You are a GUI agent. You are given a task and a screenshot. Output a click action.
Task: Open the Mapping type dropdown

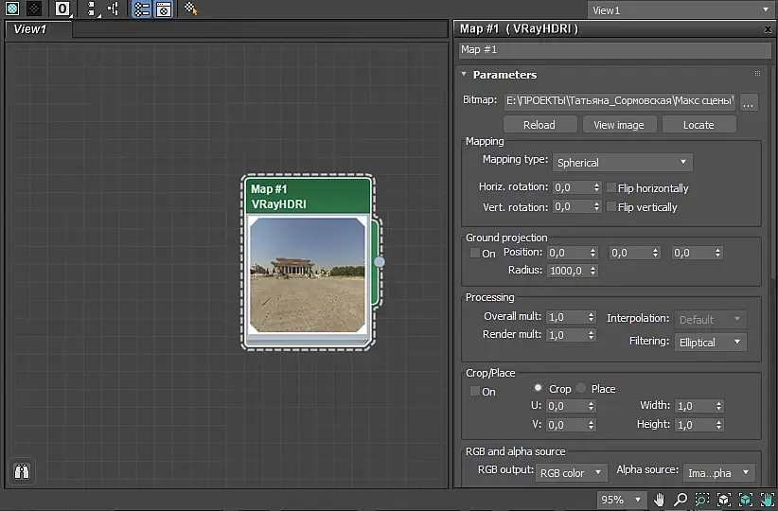(622, 163)
